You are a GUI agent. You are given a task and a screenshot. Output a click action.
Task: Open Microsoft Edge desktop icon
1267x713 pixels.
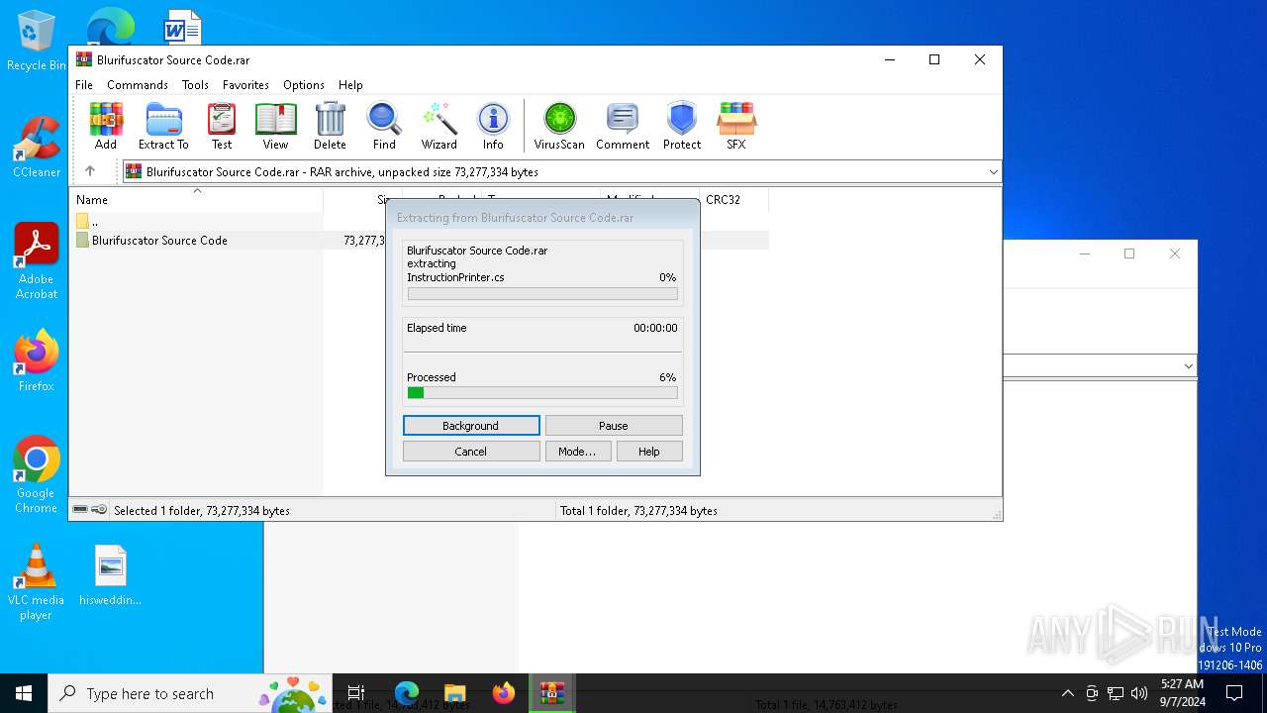point(110,27)
